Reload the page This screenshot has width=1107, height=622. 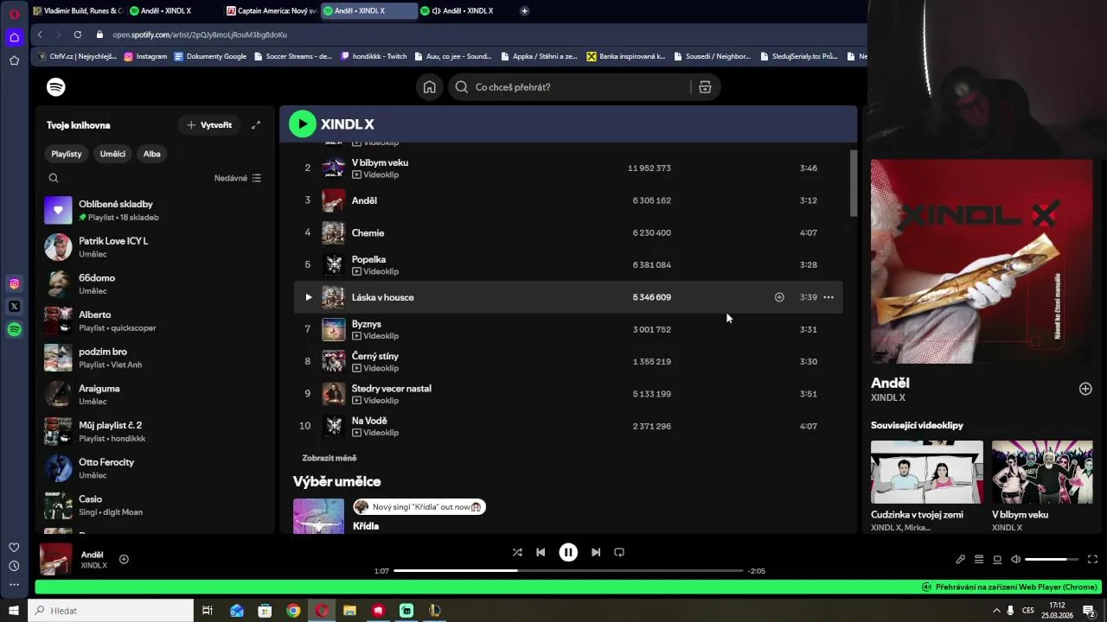78,35
